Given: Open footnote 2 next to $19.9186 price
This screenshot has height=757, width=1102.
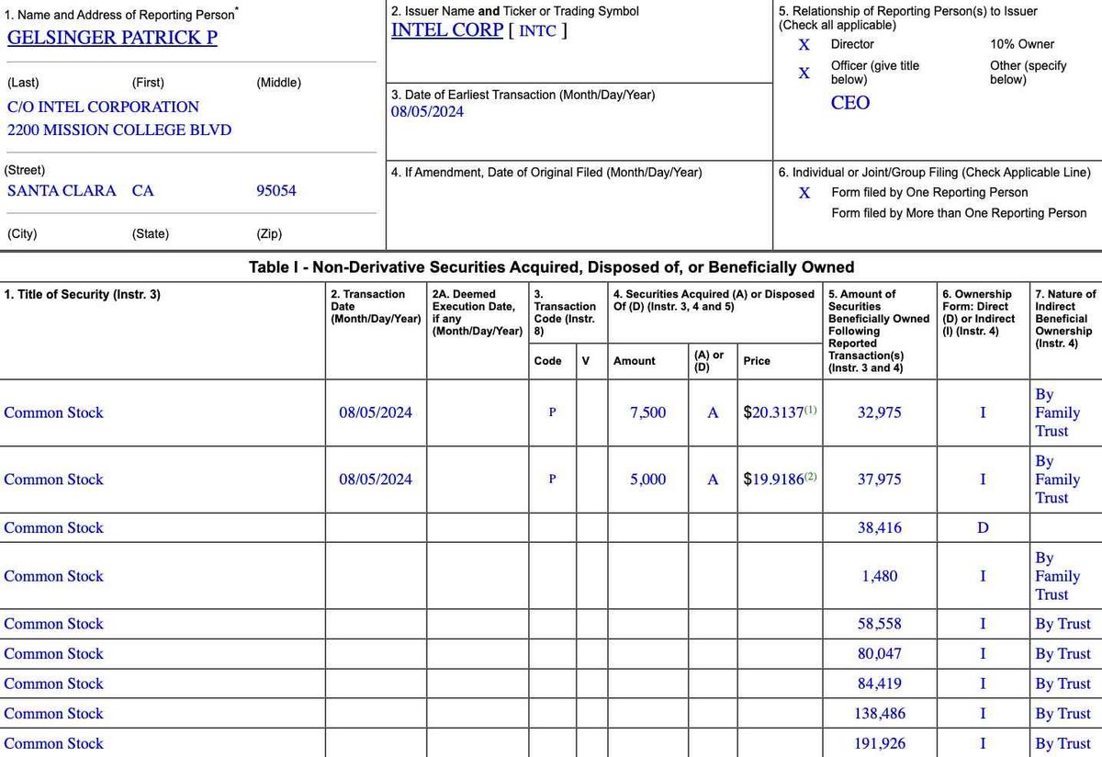Looking at the screenshot, I should (x=812, y=475).
